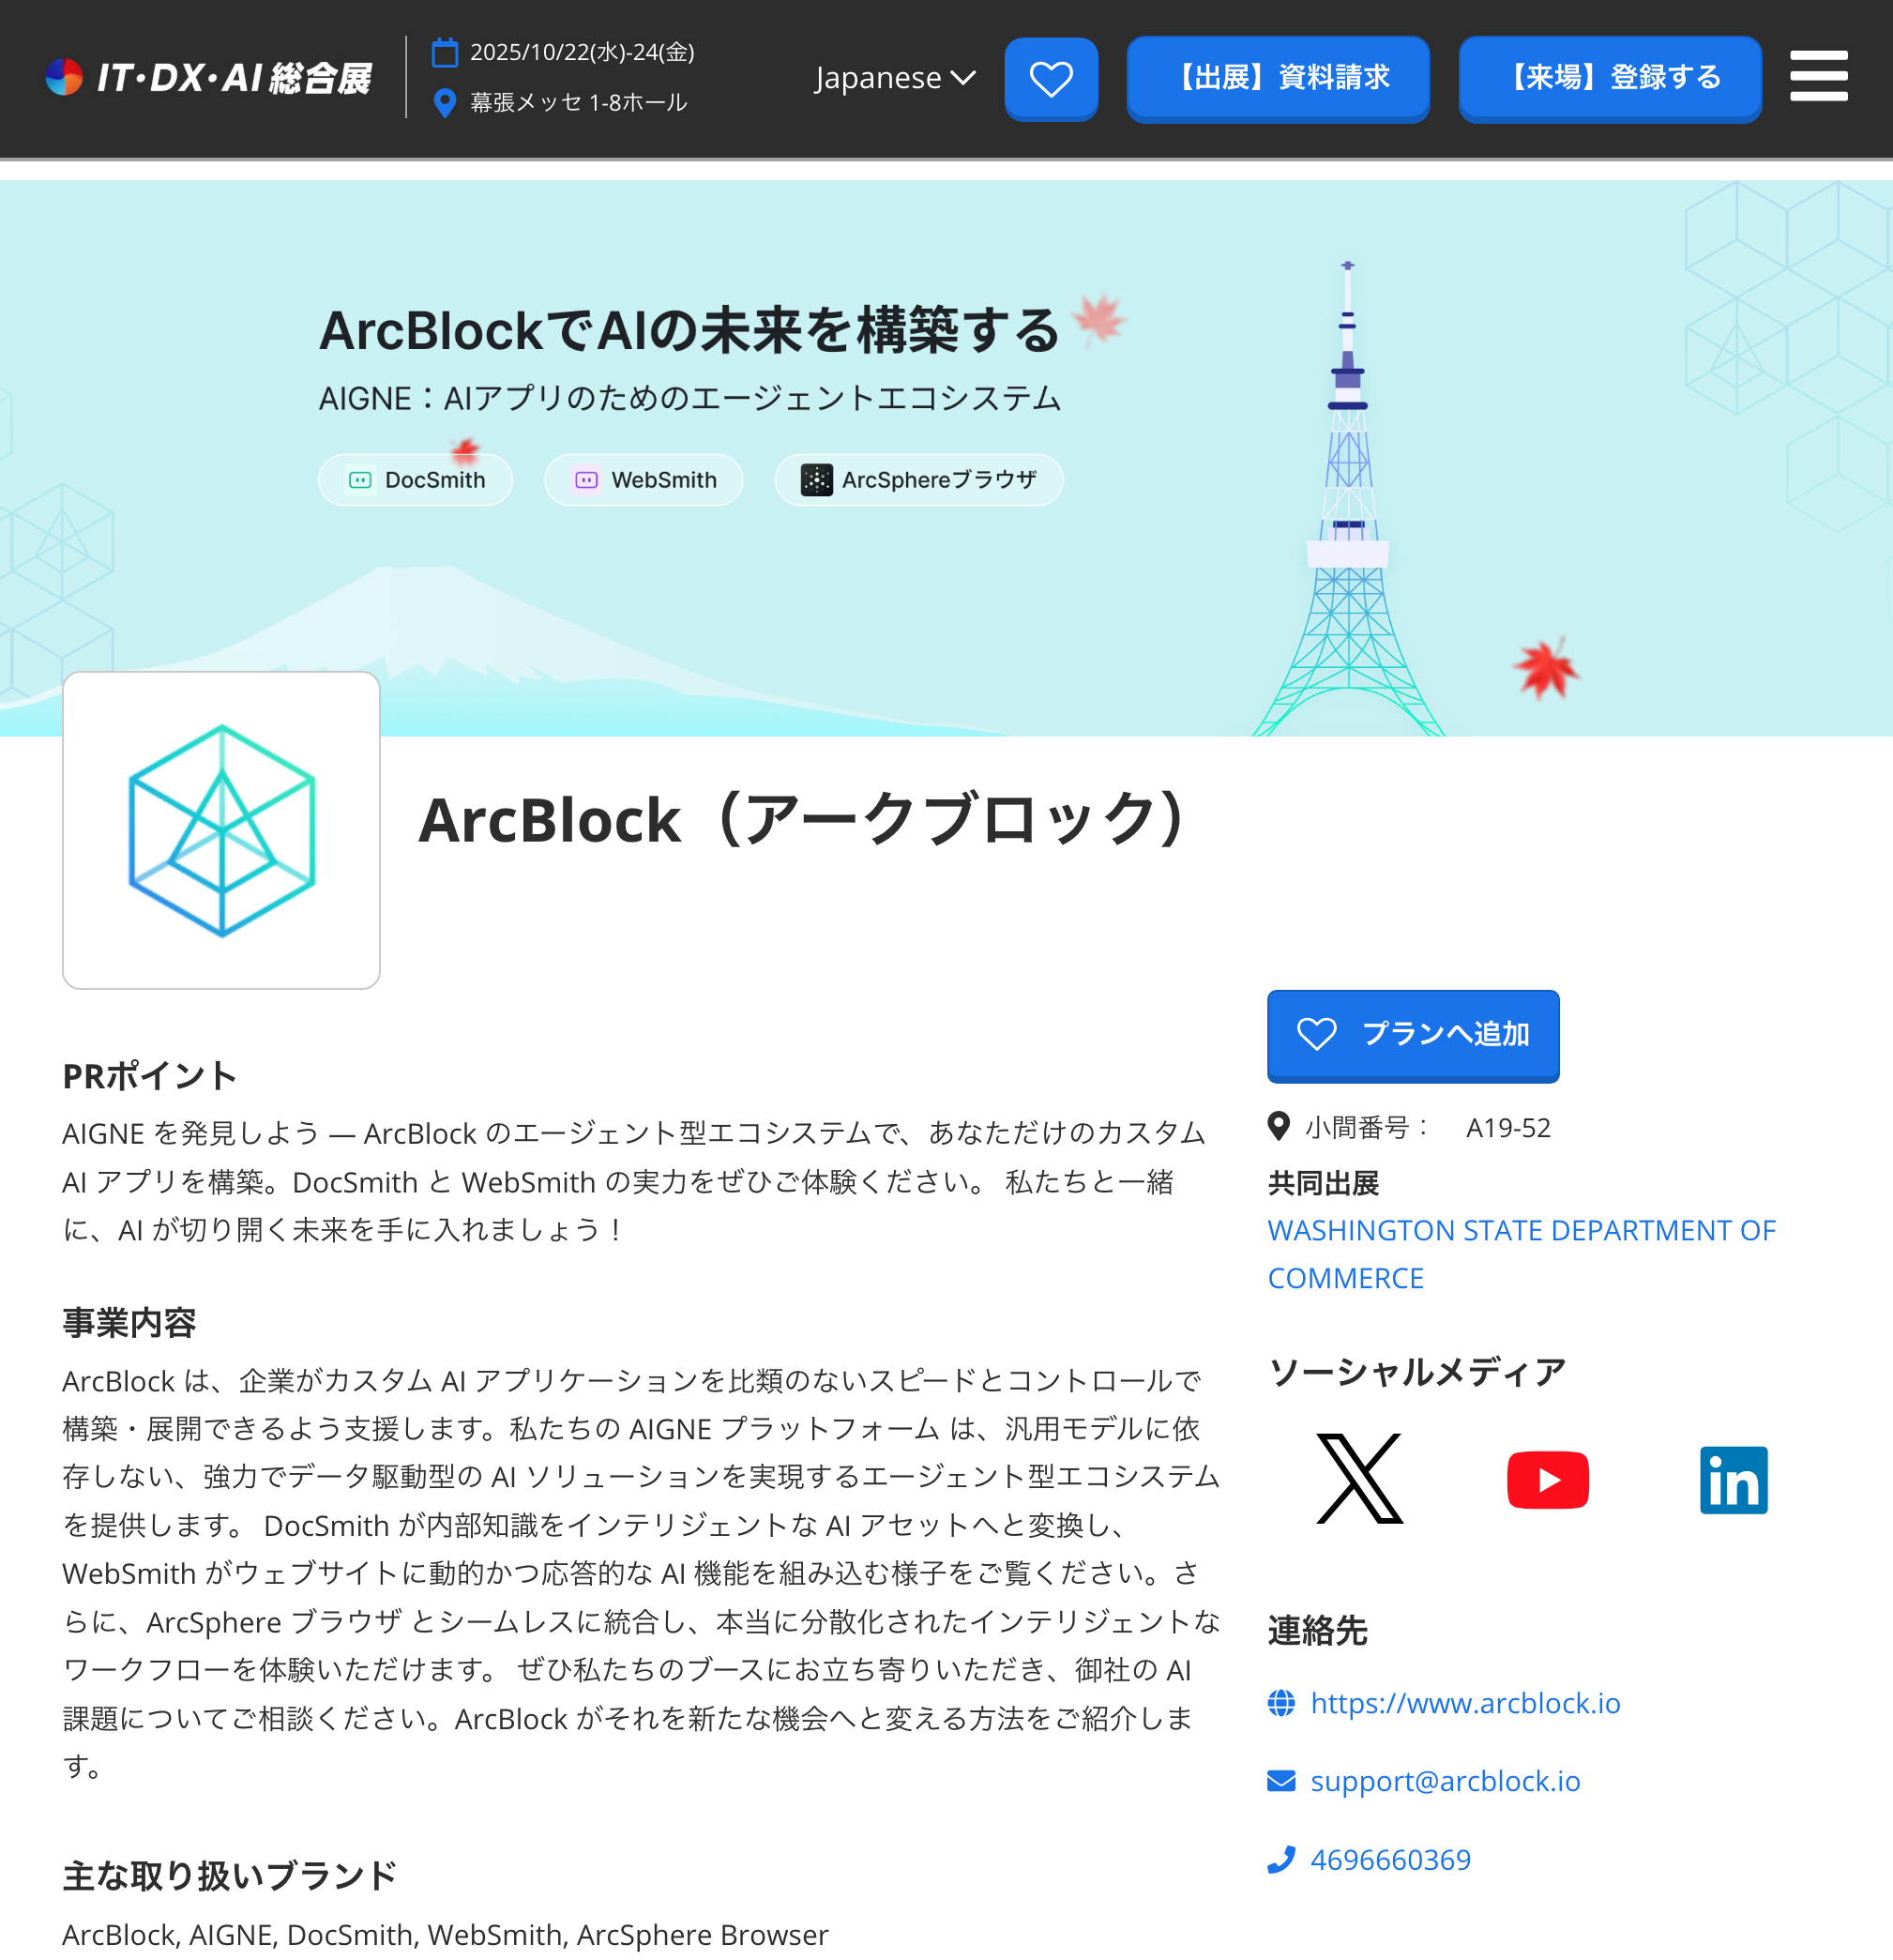Click phone number 4696660369
Screen dimensions: 1893x1960
point(1390,1860)
